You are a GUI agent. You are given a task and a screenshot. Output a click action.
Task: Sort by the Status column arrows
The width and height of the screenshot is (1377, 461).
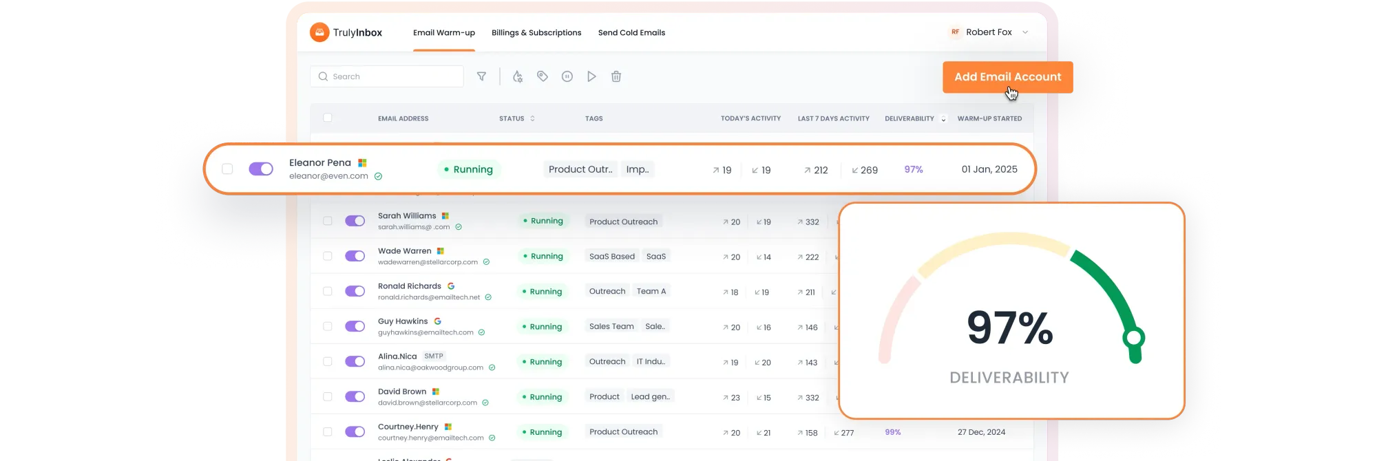point(532,118)
